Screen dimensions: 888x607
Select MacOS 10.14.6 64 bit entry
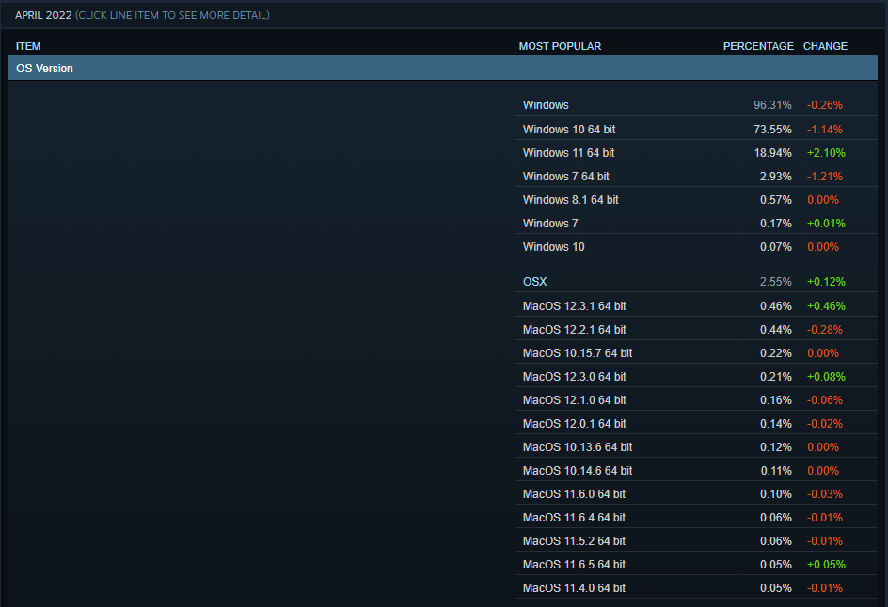pyautogui.click(x=696, y=471)
